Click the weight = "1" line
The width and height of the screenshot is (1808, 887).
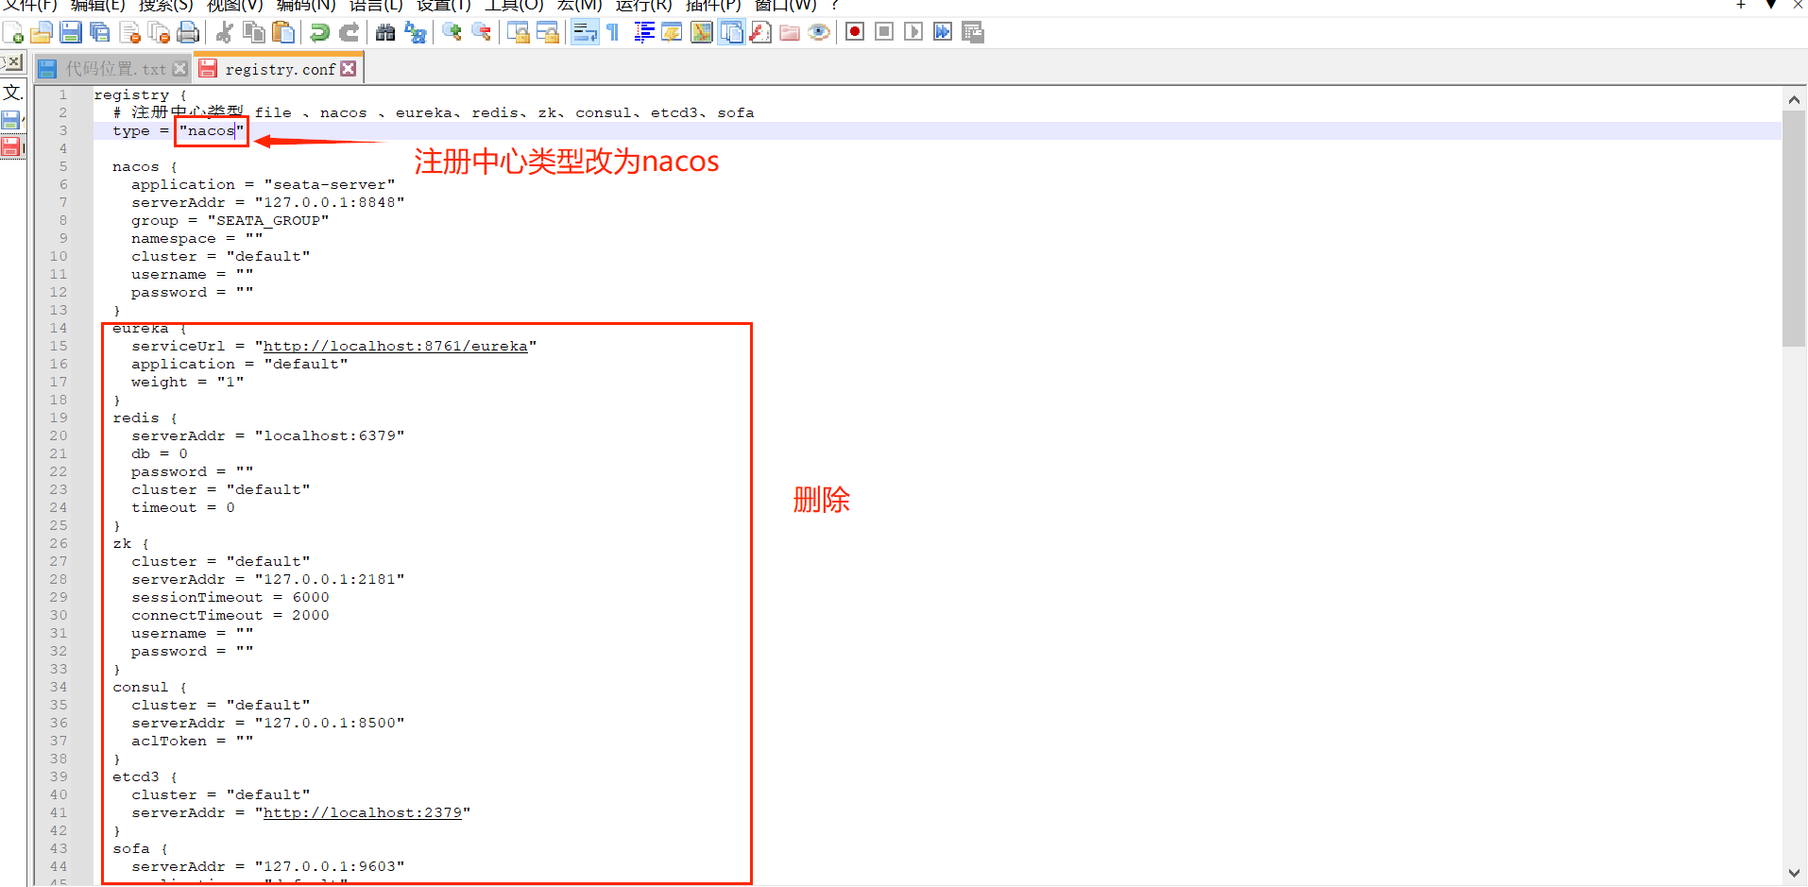coord(187,383)
